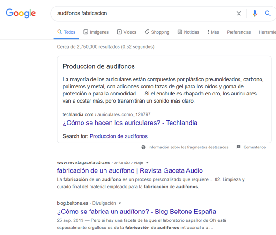This screenshot has height=235, width=276.
Task: Switch to Imágenes tab
Action: pos(96,32)
